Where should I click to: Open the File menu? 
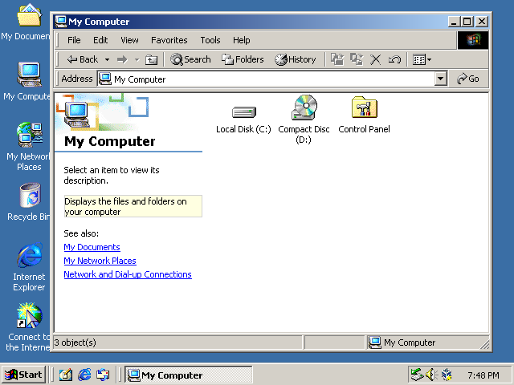coord(74,40)
